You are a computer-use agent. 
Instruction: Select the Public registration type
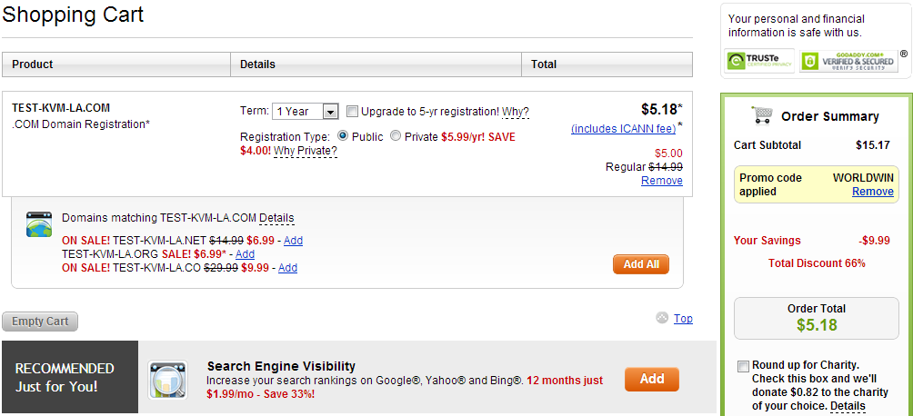(343, 135)
